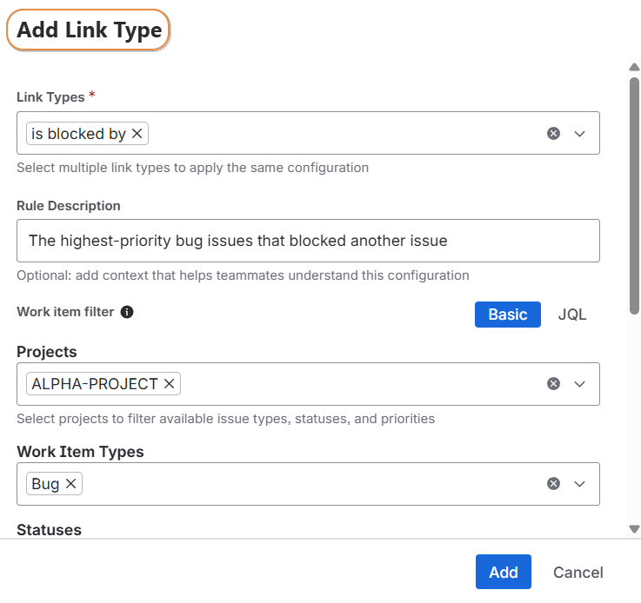Viewport: 641px width, 603px height.
Task: Switch to Basic filter mode
Action: pyautogui.click(x=507, y=315)
